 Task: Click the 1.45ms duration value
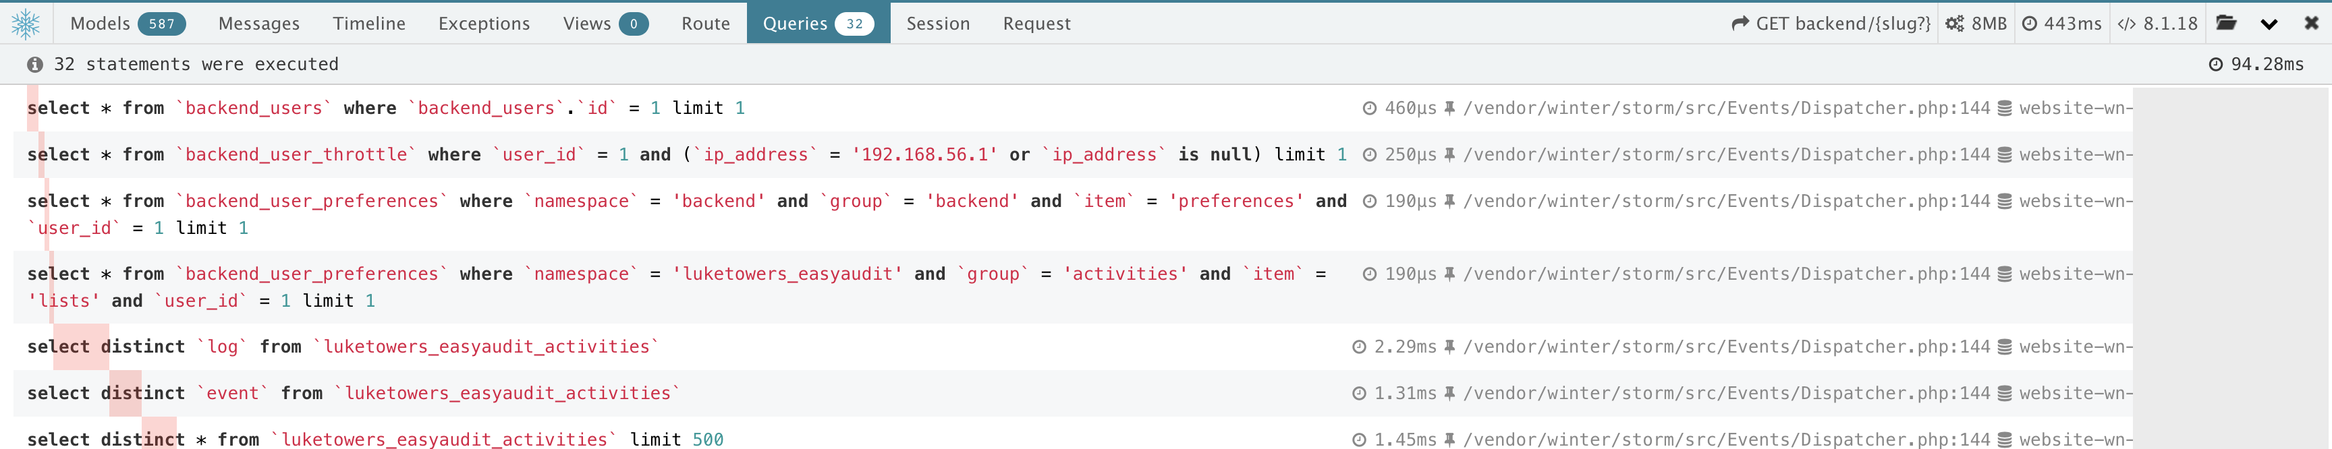1405,439
